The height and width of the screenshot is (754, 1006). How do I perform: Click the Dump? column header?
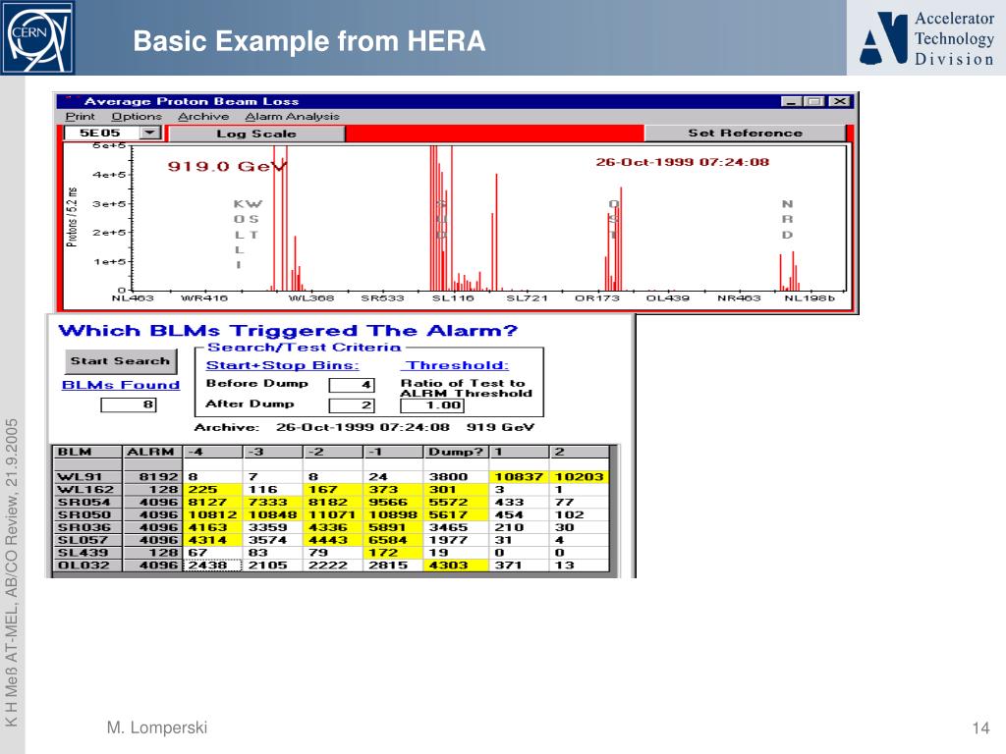[x=456, y=452]
